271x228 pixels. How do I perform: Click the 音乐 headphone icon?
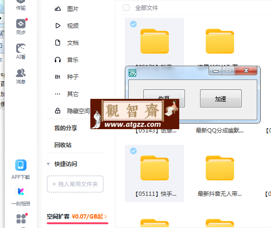click(58, 60)
